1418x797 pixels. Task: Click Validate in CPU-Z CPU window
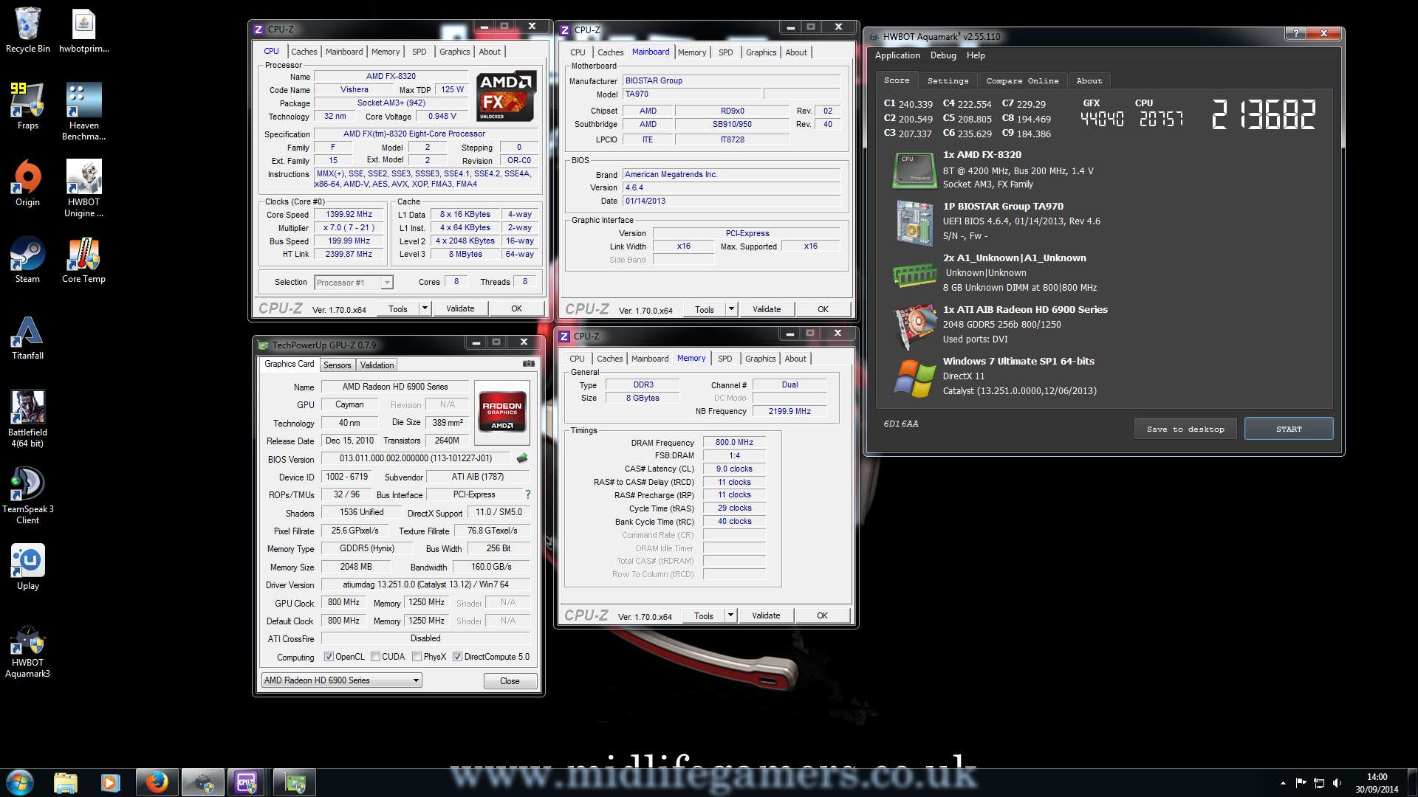pyautogui.click(x=460, y=308)
